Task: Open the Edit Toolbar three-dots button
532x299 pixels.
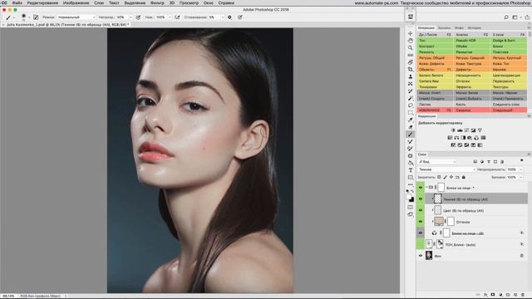Action: coord(410,184)
